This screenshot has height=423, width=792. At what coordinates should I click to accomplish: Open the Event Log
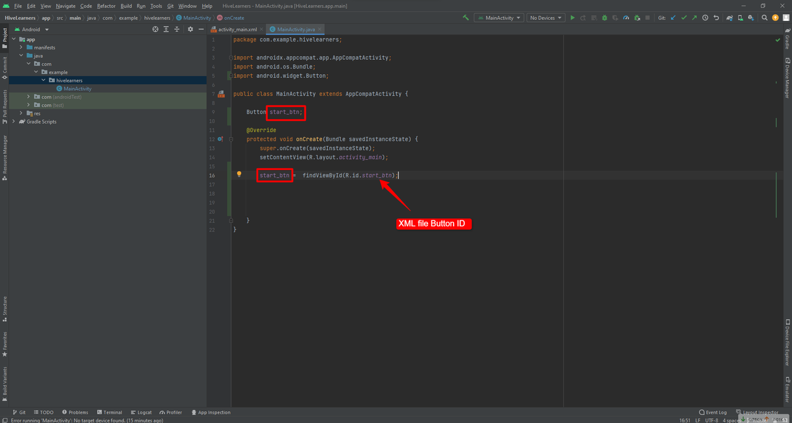pos(713,413)
